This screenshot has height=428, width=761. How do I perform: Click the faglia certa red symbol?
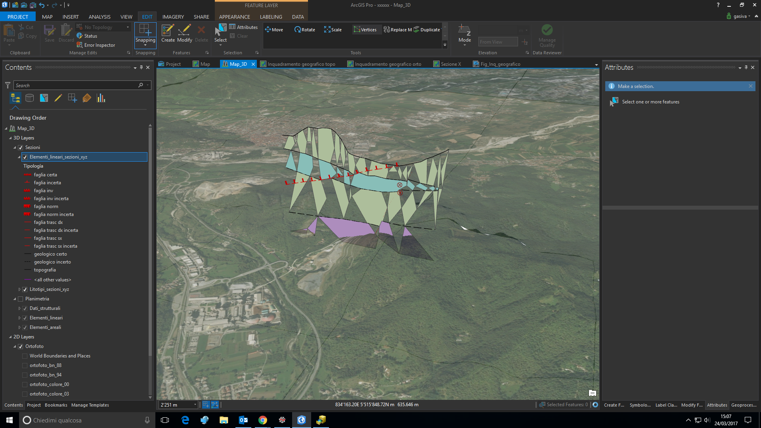point(27,175)
